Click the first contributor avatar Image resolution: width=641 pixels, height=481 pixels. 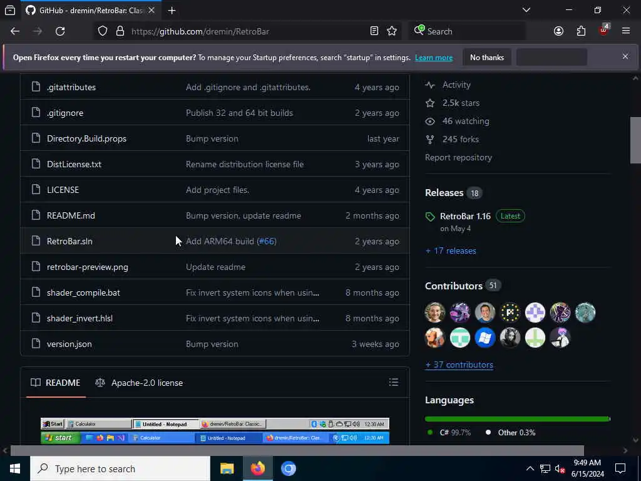pyautogui.click(x=435, y=313)
